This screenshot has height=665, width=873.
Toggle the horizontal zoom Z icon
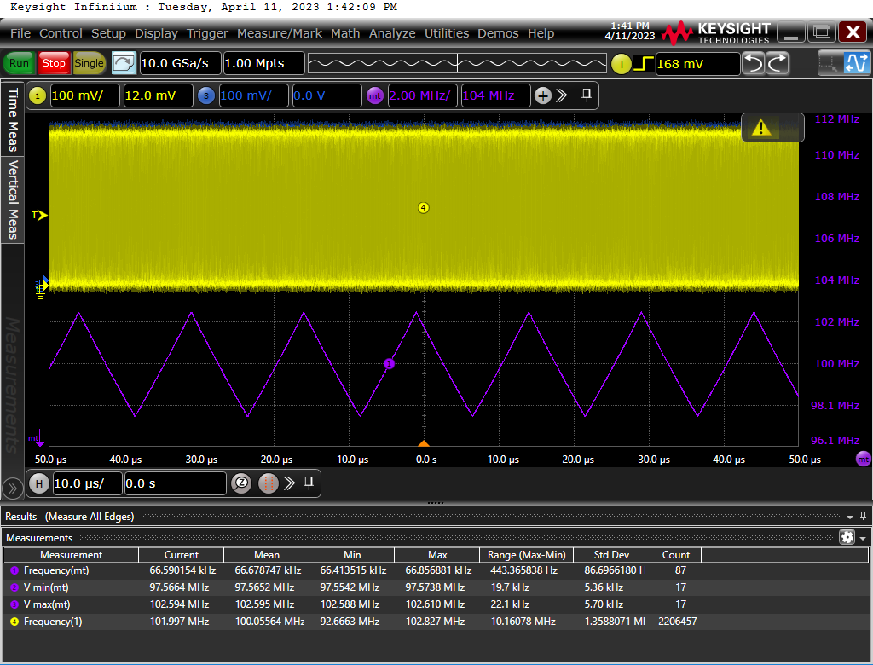coord(241,483)
